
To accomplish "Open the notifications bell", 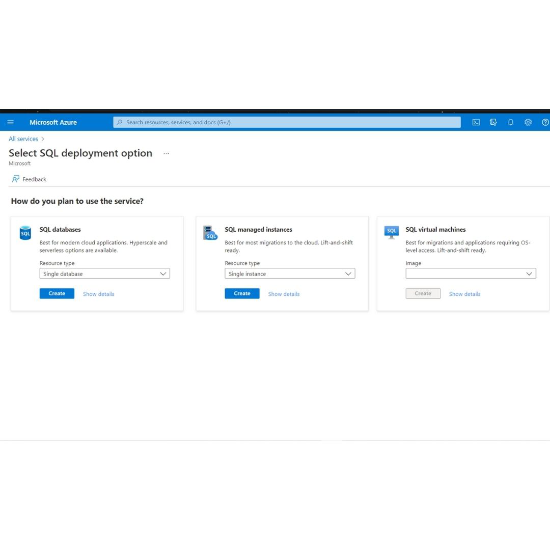I will click(511, 122).
